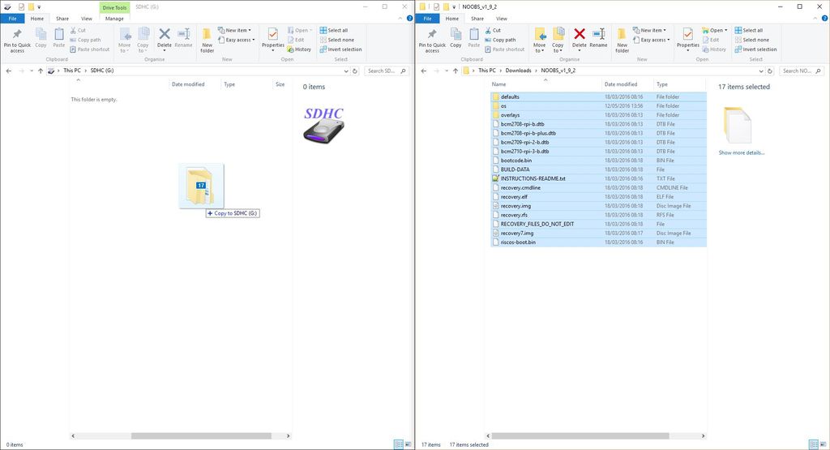Select bootcode.bin file
The image size is (830, 450).
(x=599, y=161)
